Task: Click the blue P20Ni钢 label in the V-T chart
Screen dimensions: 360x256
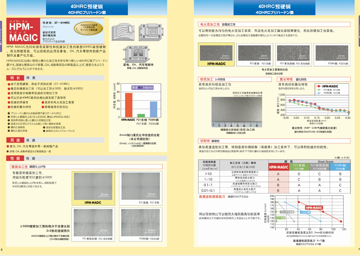Action: (306, 212)
